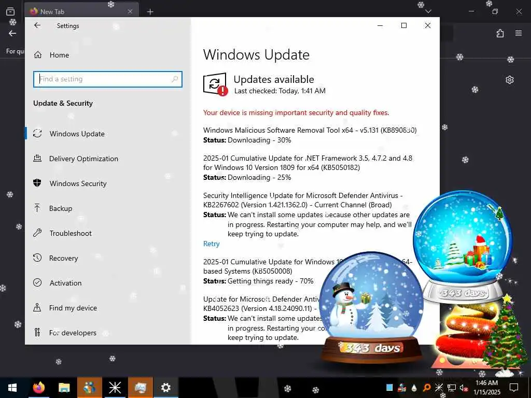The height and width of the screenshot is (398, 531).
Task: Click the Find my device person icon
Action: point(37,307)
